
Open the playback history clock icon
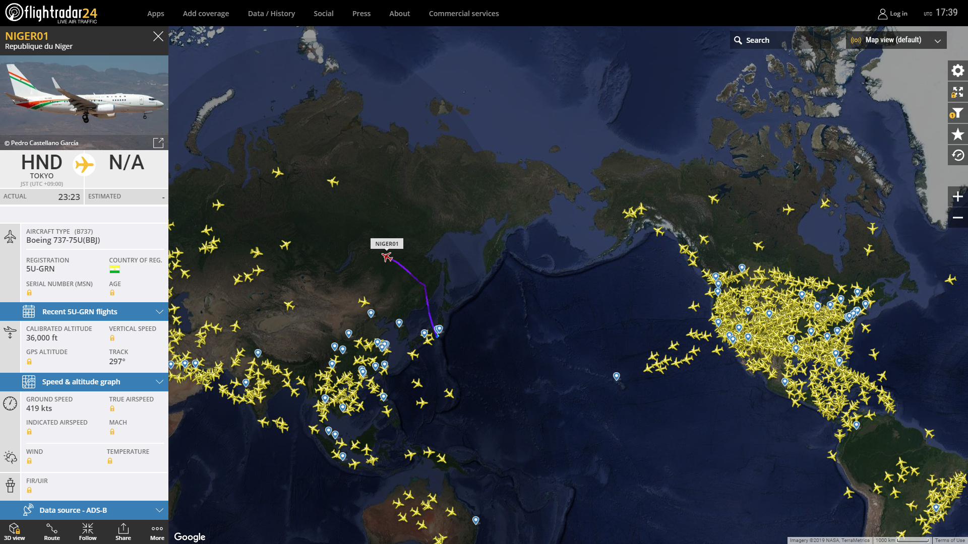pyautogui.click(x=957, y=156)
